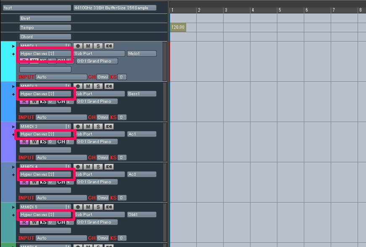Arm record on MIDI 1 track

point(78,46)
